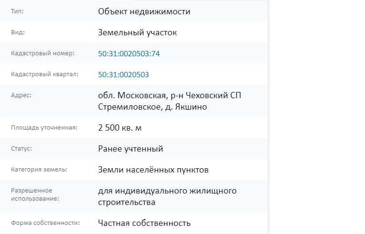Click the "Тип:" field label
This screenshot has width=365, height=234.
pos(17,11)
